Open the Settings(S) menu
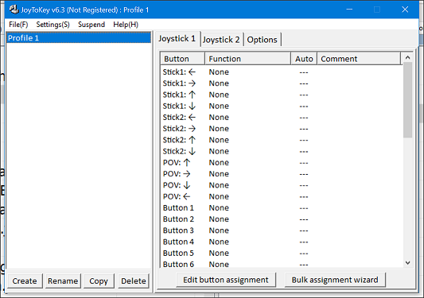The height and width of the screenshot is (298, 424). pos(53,25)
